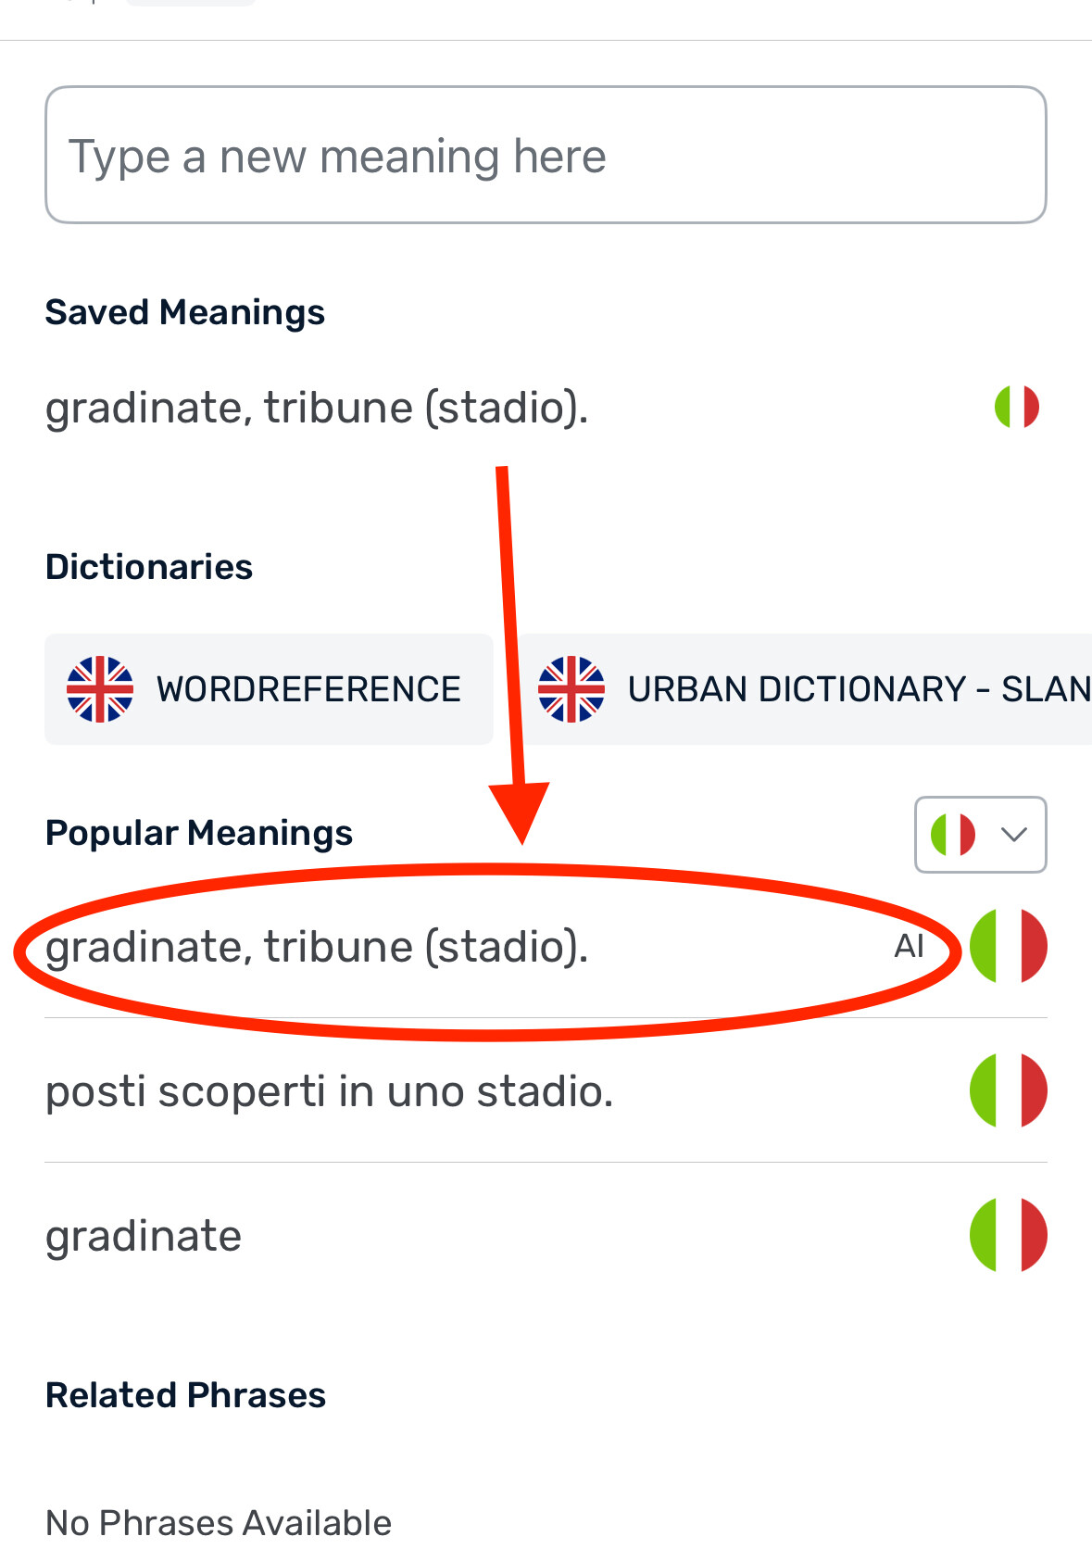The width and height of the screenshot is (1092, 1549).
Task: Open the Popular Meanings language dropdown
Action: [x=981, y=835]
